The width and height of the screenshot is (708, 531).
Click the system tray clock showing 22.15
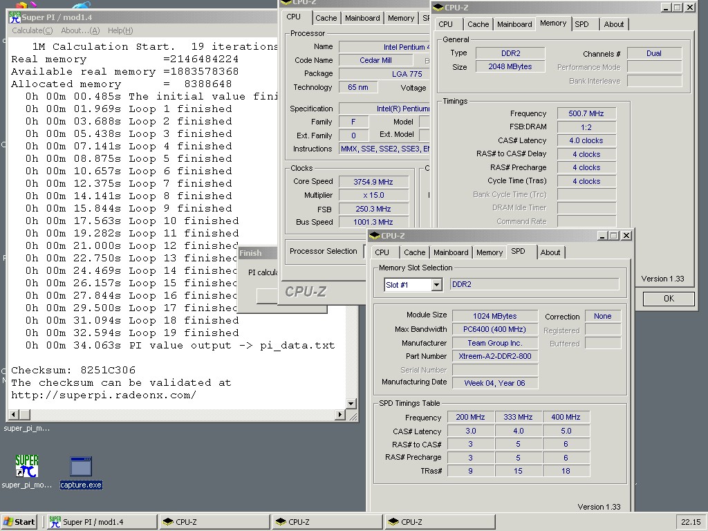click(691, 522)
